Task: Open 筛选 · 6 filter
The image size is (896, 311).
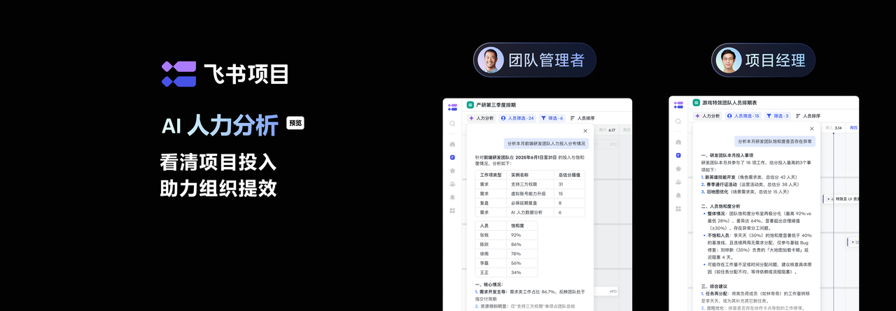Action: pos(552,118)
